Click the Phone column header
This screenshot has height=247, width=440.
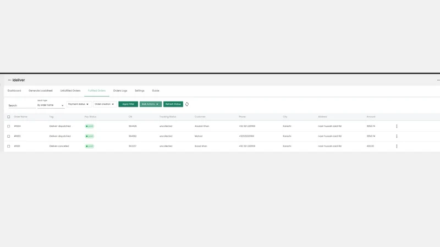(242, 117)
